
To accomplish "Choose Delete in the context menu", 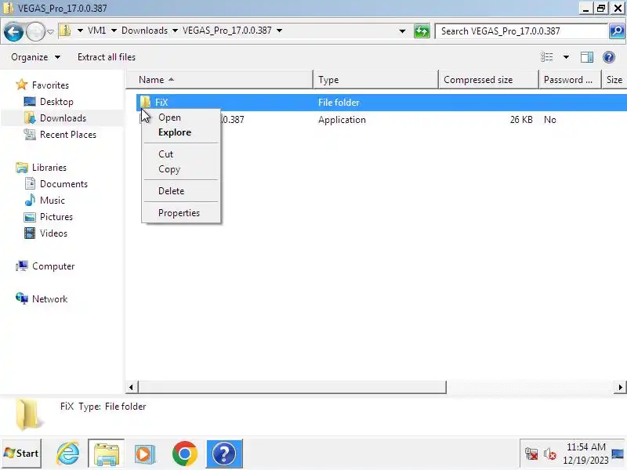I will tap(181, 191).
